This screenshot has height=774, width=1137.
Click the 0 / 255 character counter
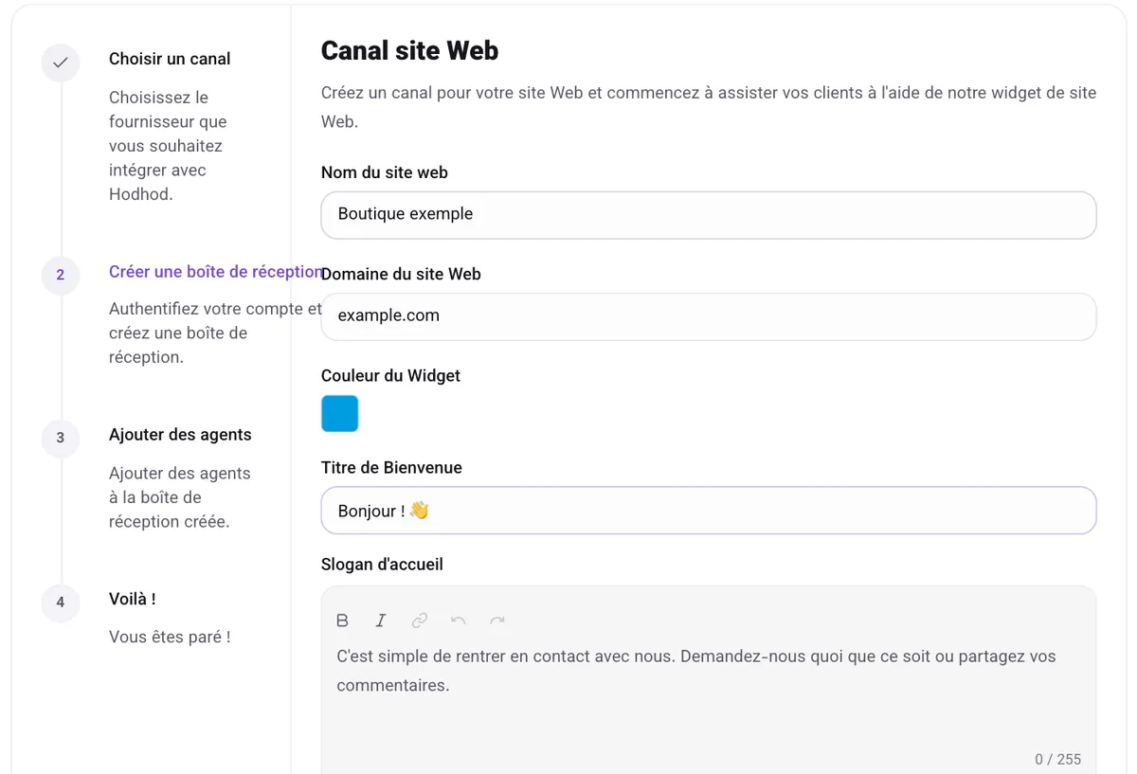coord(1058,759)
